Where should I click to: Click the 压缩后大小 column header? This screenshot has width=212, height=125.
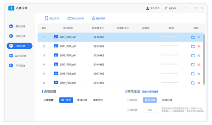coord(123,28)
